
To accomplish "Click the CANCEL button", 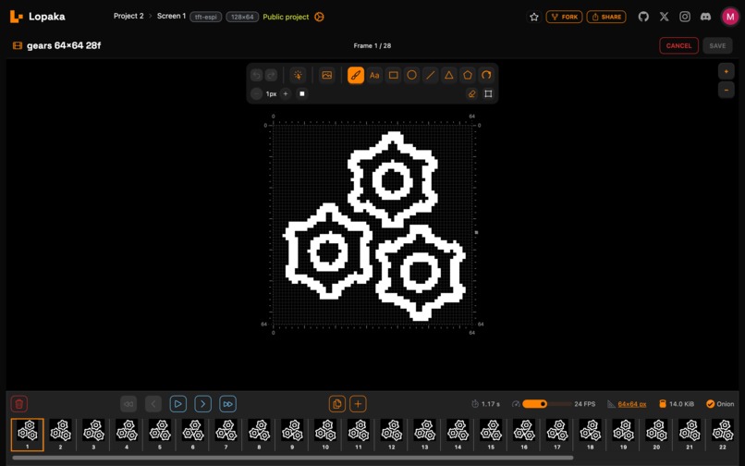I will [x=678, y=45].
